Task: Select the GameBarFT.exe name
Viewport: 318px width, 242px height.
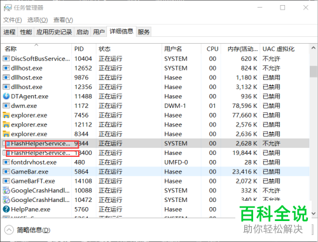Action: pos(33,181)
